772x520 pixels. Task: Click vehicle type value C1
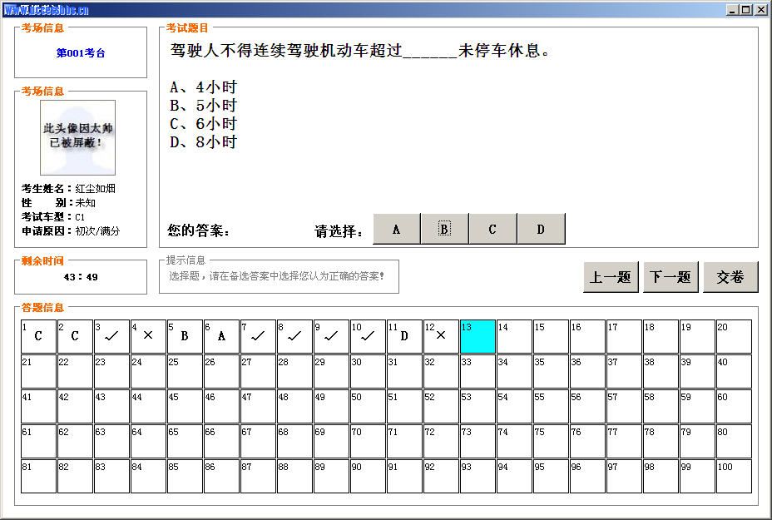tap(80, 216)
